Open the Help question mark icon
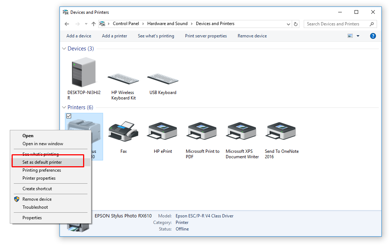Viewport: 389px width, 245px height. pos(373,36)
